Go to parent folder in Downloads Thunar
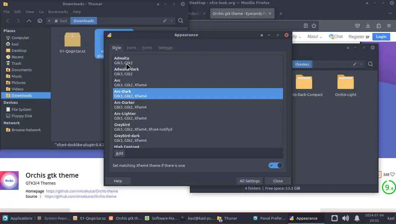The width and height of the screenshot is (396, 224). (x=29, y=21)
